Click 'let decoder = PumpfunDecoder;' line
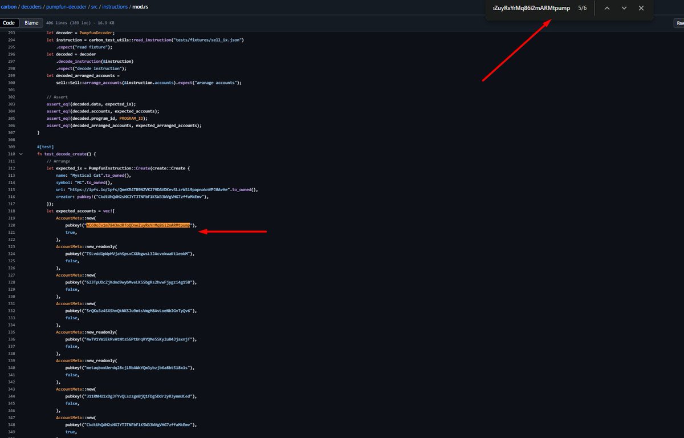The width and height of the screenshot is (684, 438). [x=79, y=34]
